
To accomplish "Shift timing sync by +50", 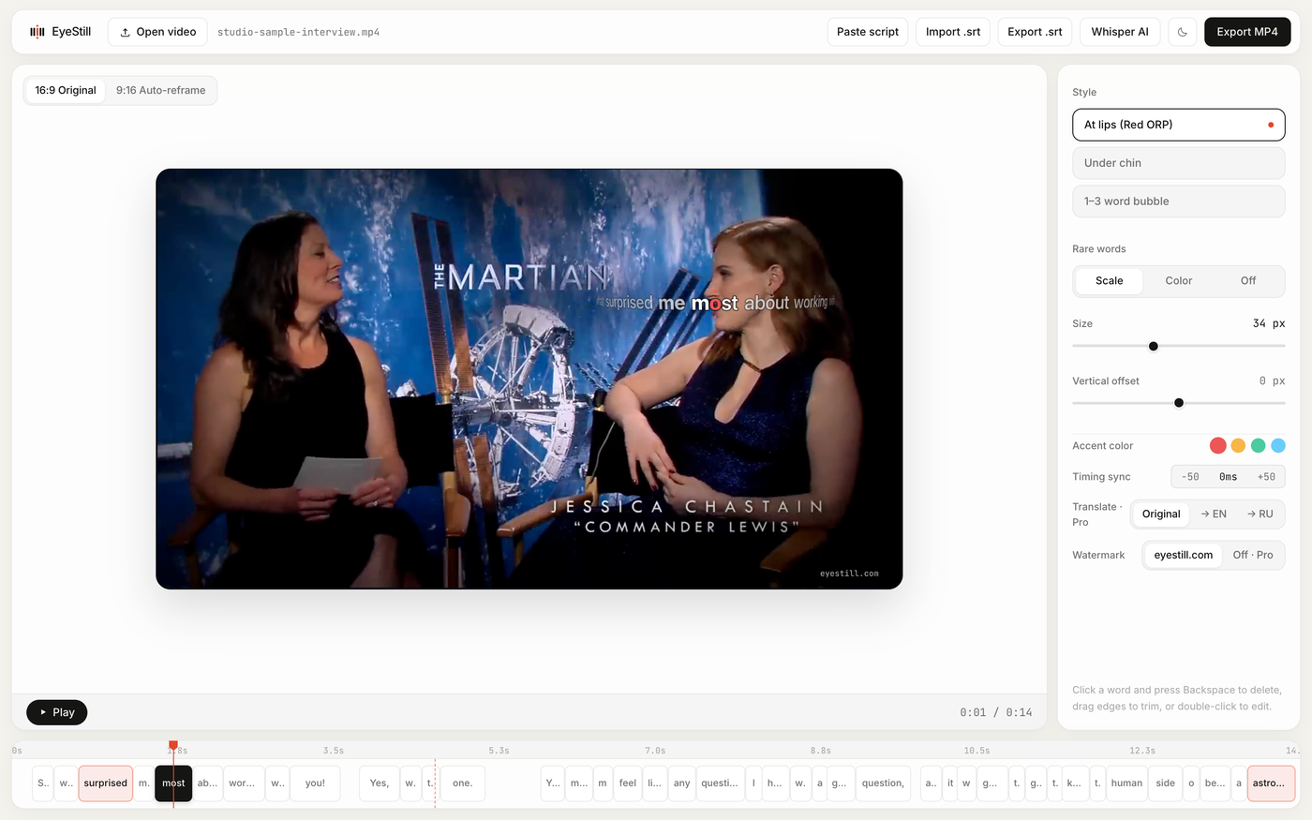I will tap(1266, 477).
